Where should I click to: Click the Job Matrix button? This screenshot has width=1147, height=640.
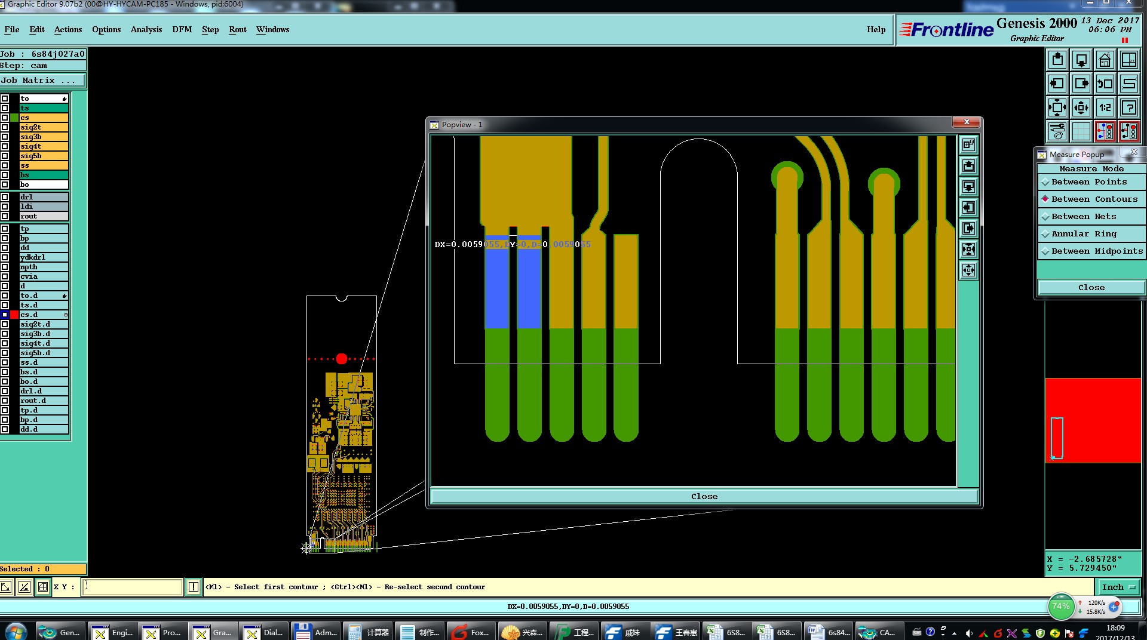(42, 81)
